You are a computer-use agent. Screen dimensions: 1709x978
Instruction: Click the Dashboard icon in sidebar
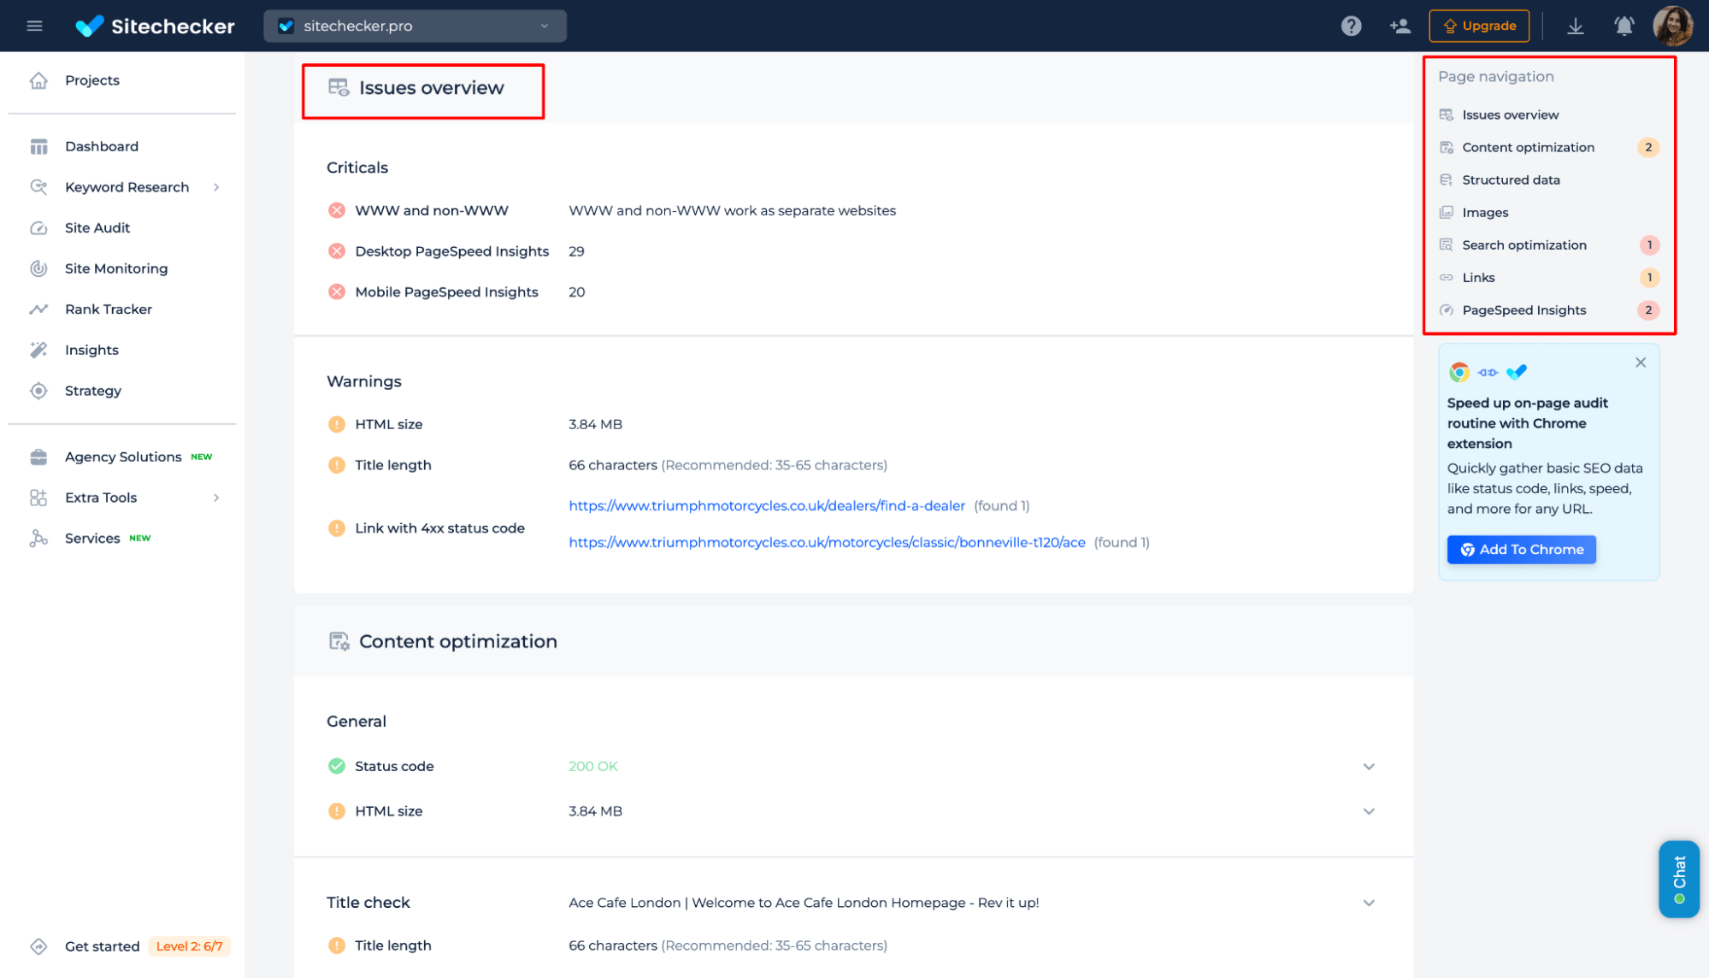tap(38, 145)
